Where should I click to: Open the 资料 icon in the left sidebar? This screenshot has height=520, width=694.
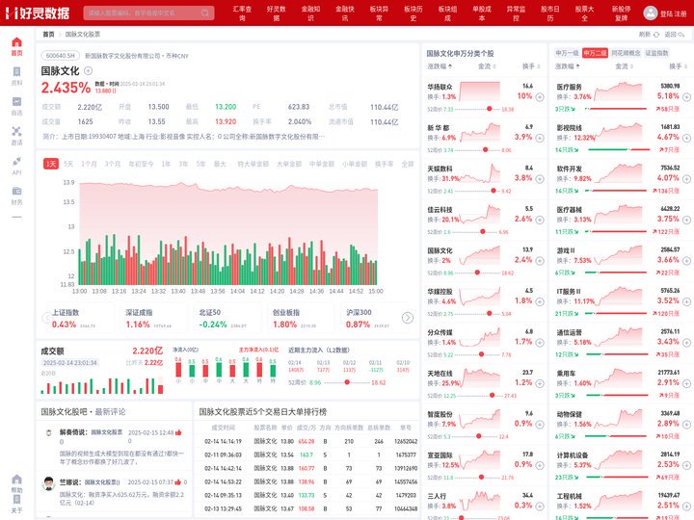pyautogui.click(x=16, y=72)
